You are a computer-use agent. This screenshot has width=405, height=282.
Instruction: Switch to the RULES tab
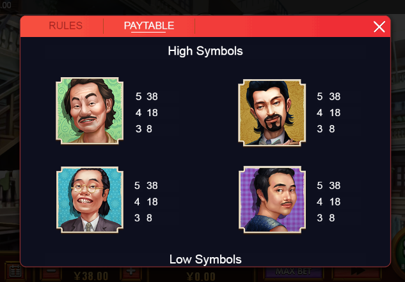point(66,26)
